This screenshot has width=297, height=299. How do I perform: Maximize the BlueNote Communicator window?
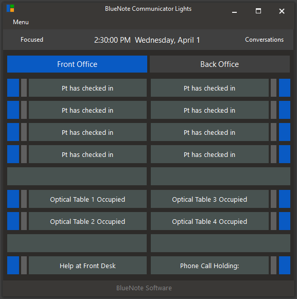258,11
